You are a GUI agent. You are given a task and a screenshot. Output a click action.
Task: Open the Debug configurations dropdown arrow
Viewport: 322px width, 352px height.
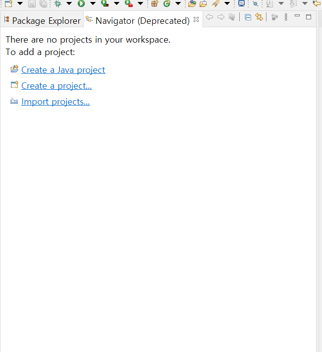coord(69,3)
